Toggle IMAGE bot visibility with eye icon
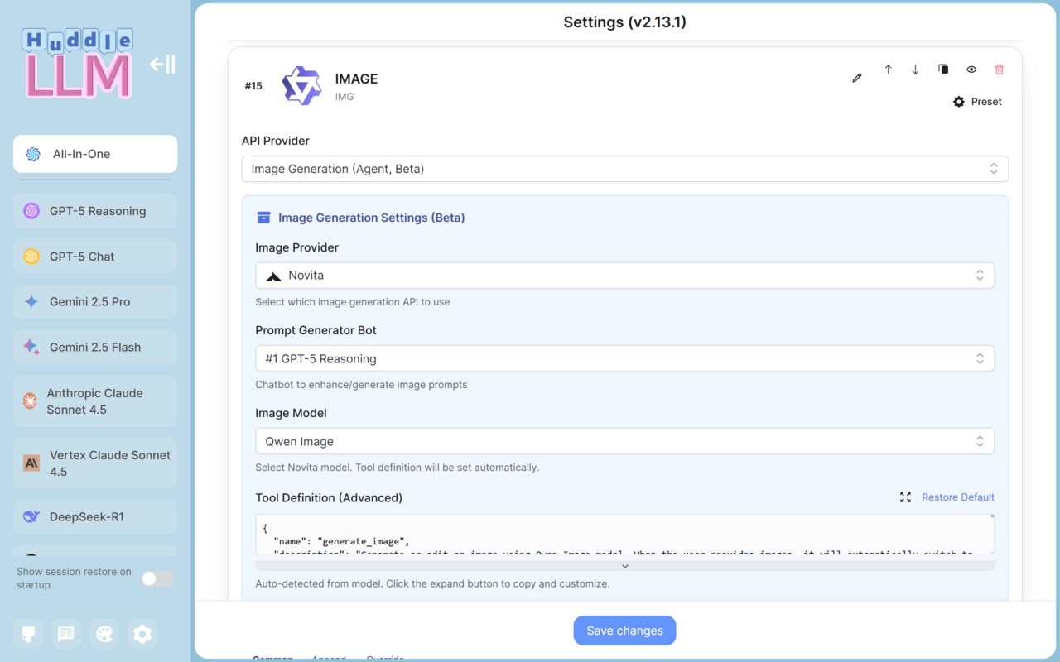Screen dimensions: 1060x662 pos(971,70)
